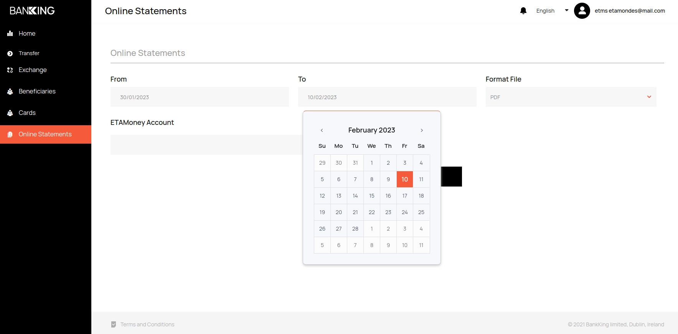Select February 6 in the calendar
Viewport: 678px width, 334px height.
[x=339, y=179]
